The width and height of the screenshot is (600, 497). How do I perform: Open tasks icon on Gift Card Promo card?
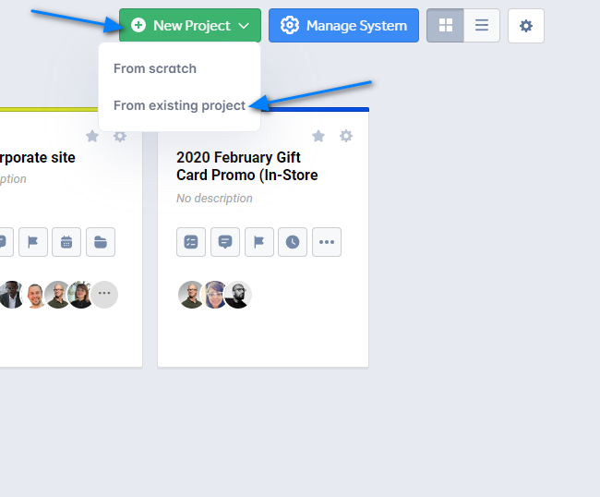click(x=191, y=242)
